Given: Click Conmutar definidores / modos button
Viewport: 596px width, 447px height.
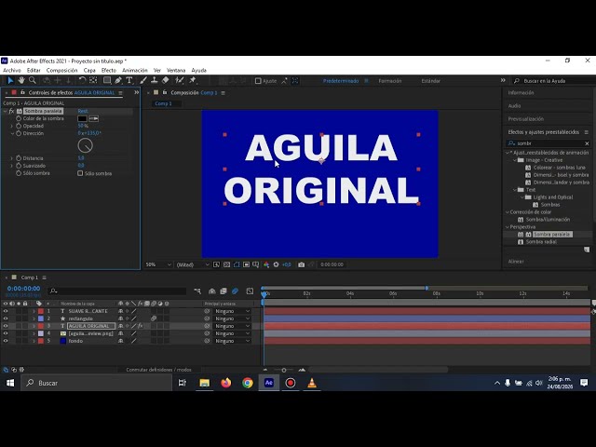Looking at the screenshot, I should point(159,370).
